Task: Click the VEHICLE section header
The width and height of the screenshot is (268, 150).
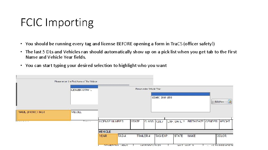Action: pos(166,132)
